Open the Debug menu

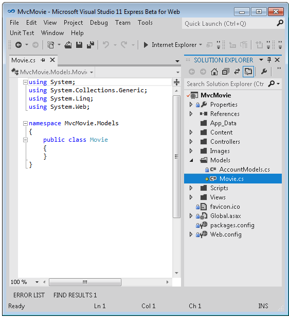tap(99, 23)
